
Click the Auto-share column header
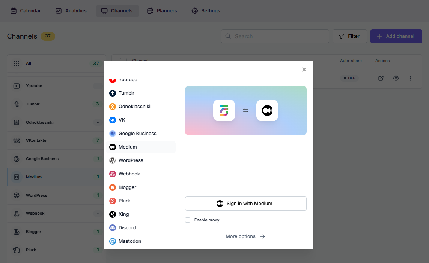(x=351, y=61)
